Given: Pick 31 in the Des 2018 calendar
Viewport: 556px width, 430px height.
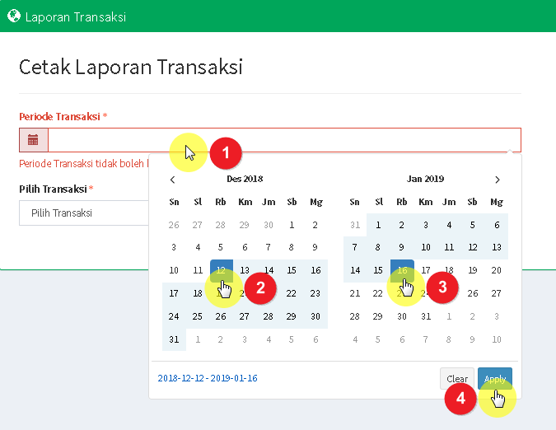Looking at the screenshot, I should point(173,339).
